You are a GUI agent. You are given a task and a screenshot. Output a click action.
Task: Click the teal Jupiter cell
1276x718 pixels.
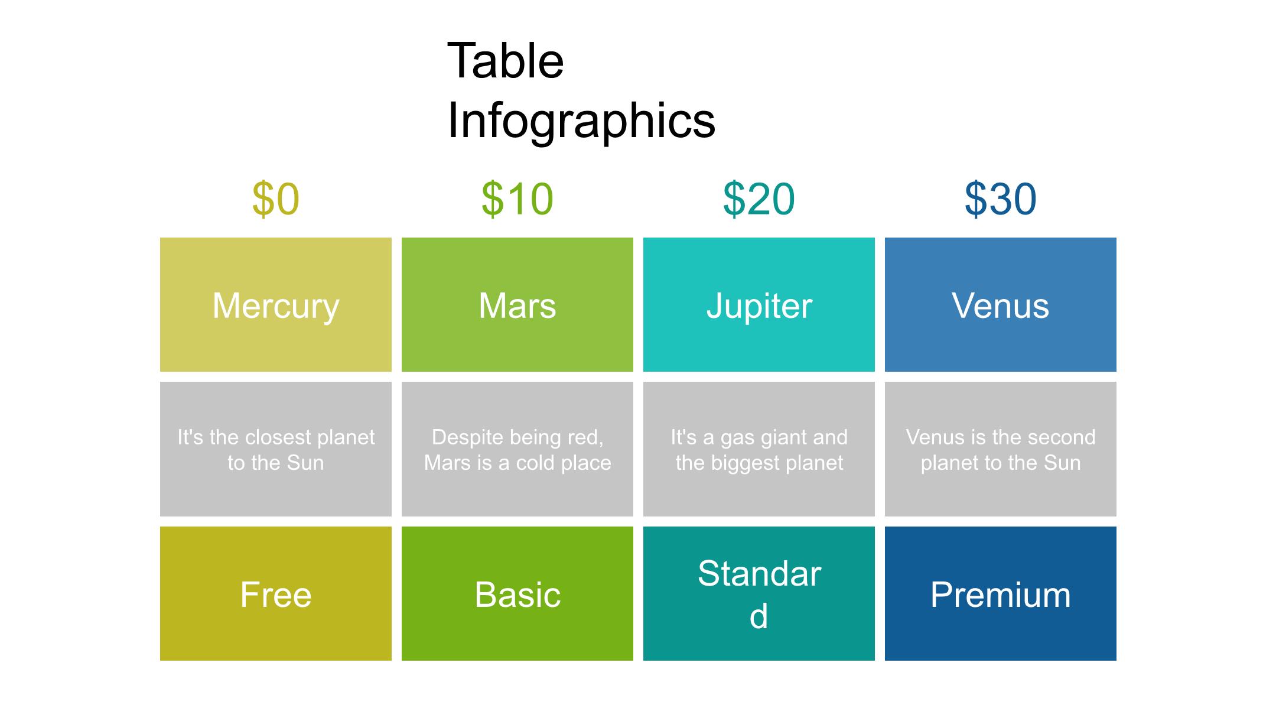coord(759,305)
